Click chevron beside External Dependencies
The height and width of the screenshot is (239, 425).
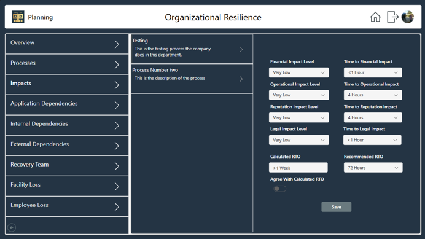click(117, 146)
